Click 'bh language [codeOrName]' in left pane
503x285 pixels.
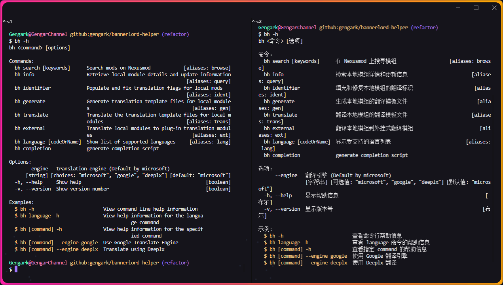(x=48, y=142)
